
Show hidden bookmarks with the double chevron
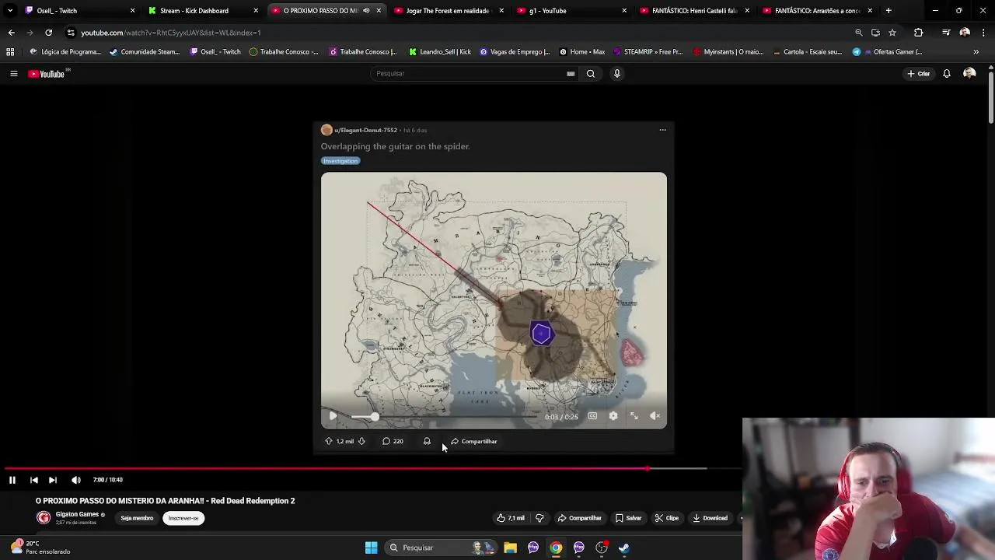point(976,52)
